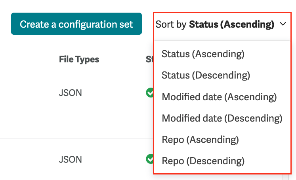Viewport: 296px width, 180px height.
Task: Click the "Sort by" label text
Action: [171, 24]
